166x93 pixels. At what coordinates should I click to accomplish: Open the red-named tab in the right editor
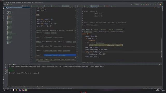[107, 6]
